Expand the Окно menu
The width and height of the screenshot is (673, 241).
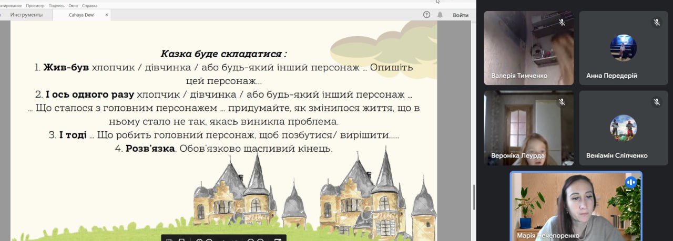(x=73, y=5)
